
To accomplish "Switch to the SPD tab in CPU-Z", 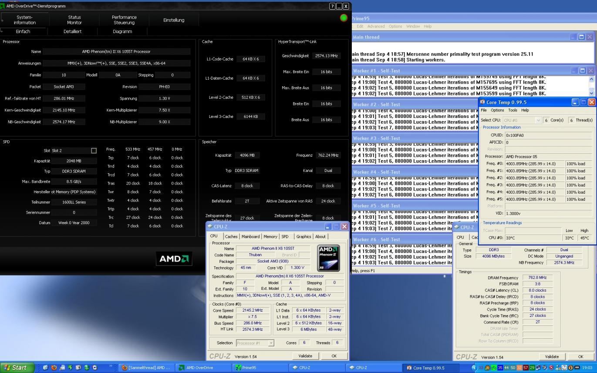I will tap(285, 237).
